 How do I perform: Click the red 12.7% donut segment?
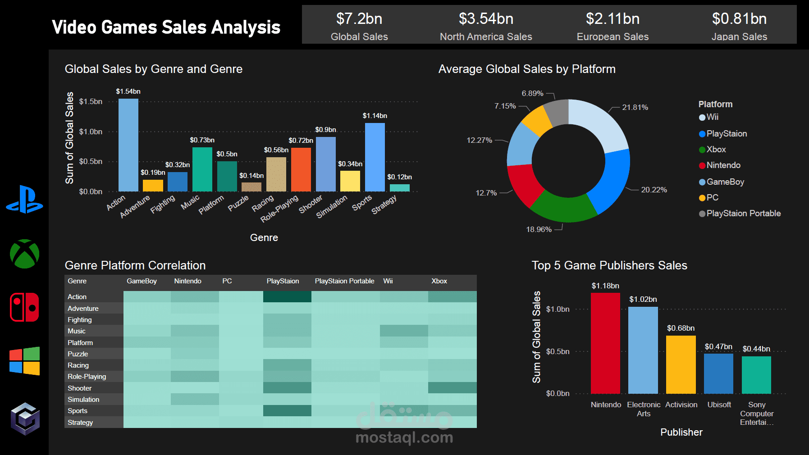pos(523,184)
